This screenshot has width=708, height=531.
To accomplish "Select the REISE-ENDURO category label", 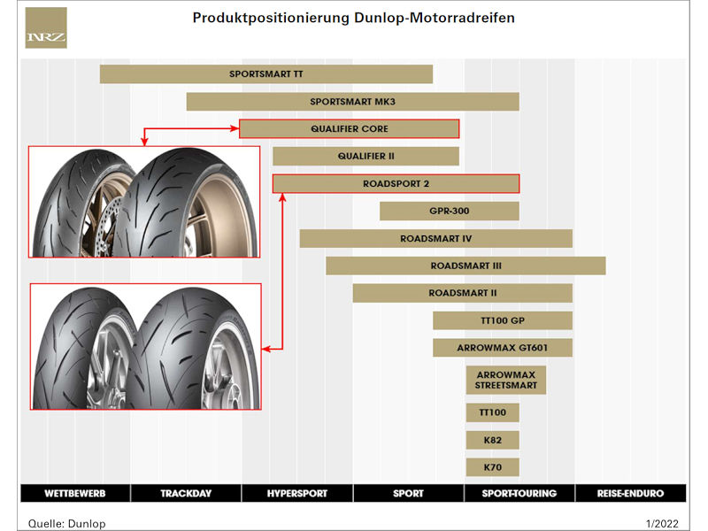I will [631, 493].
